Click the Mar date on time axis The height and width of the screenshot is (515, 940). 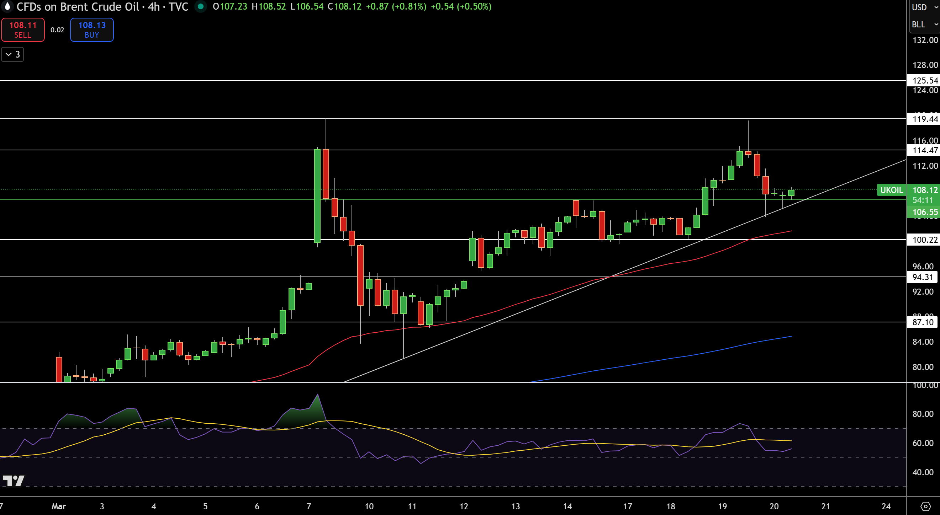(x=59, y=506)
